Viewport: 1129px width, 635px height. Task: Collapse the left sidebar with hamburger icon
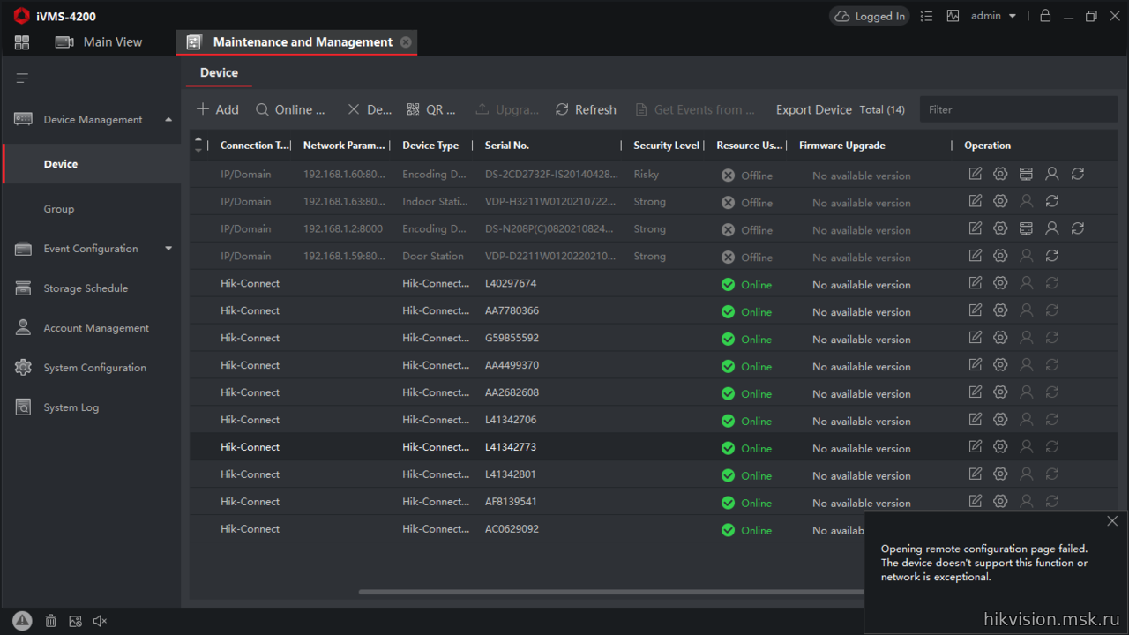click(22, 78)
